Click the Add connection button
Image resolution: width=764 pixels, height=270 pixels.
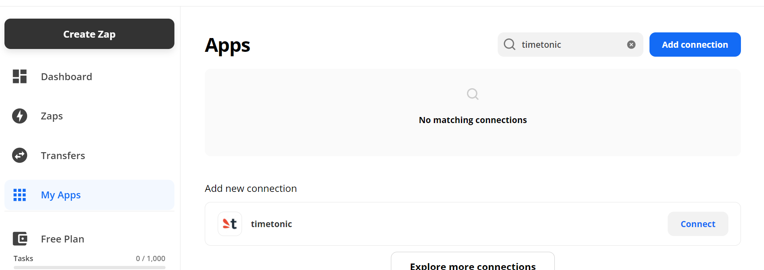pyautogui.click(x=695, y=45)
